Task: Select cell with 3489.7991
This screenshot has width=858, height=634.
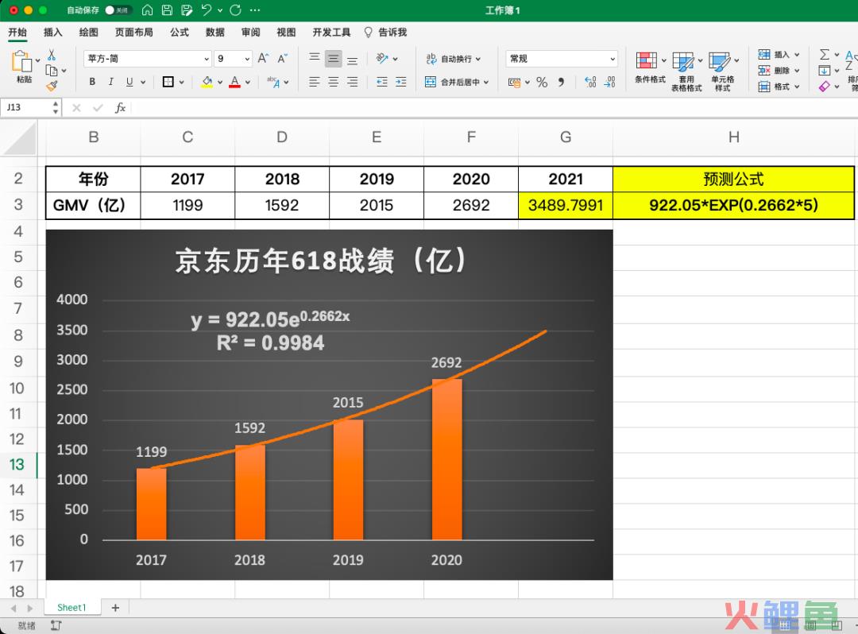Action: click(x=566, y=205)
